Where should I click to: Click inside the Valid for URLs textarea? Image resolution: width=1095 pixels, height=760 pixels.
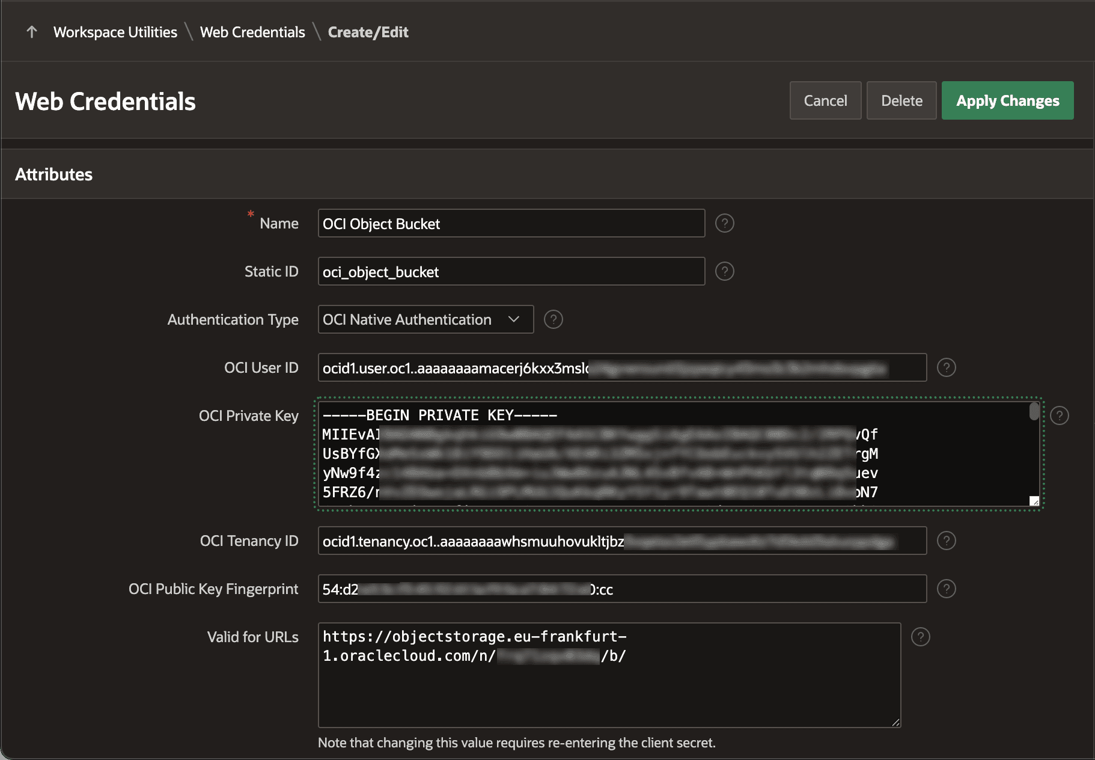click(609, 675)
